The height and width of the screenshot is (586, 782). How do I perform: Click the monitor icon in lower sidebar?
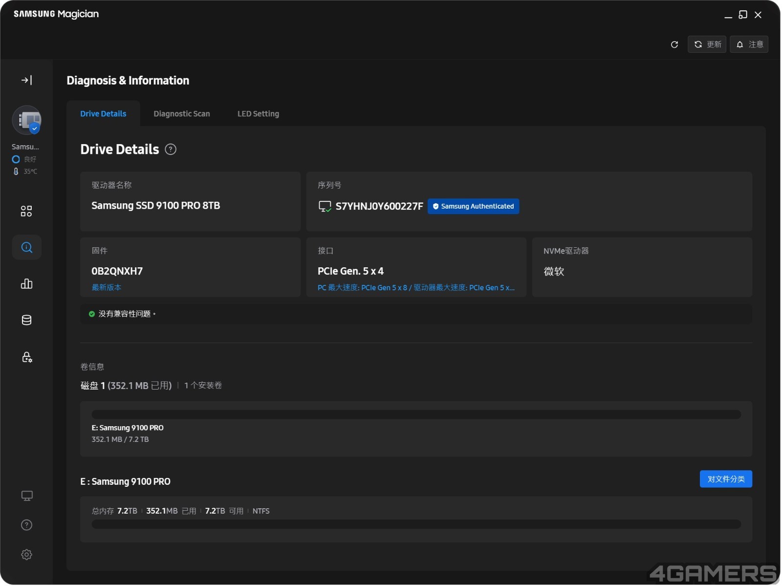[x=27, y=496]
